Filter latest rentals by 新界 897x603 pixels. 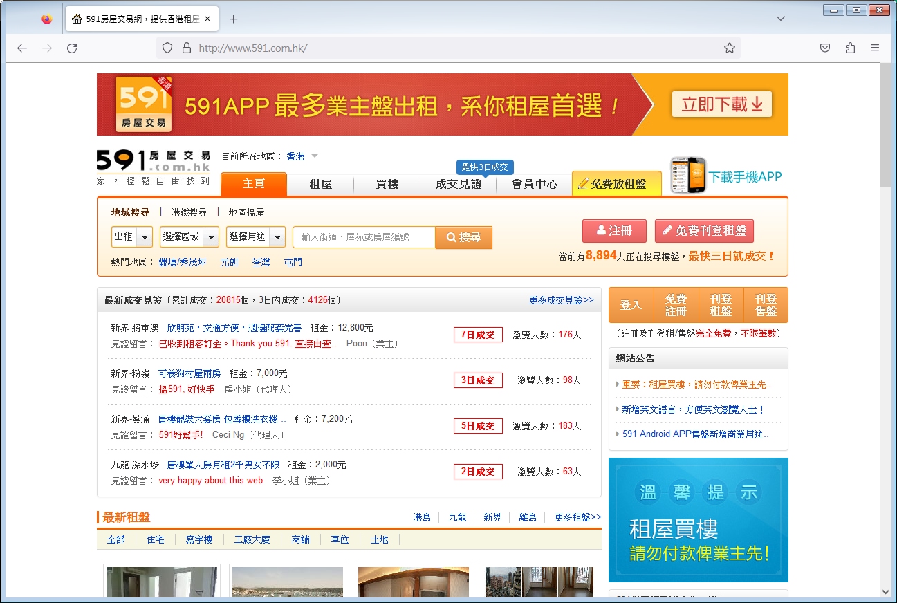click(x=492, y=517)
